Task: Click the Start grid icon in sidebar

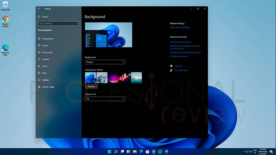Action: 39,73
